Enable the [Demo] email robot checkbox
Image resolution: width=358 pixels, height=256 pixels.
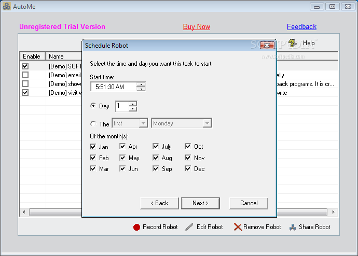[25, 75]
